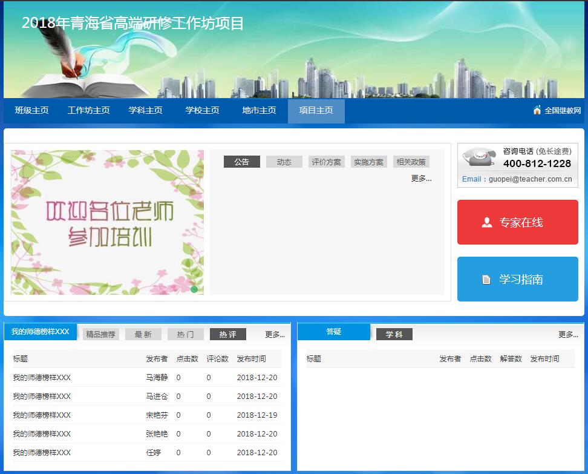
Task: Open the 我的师德榜样XXX post by 马海静
Action: coord(42,378)
